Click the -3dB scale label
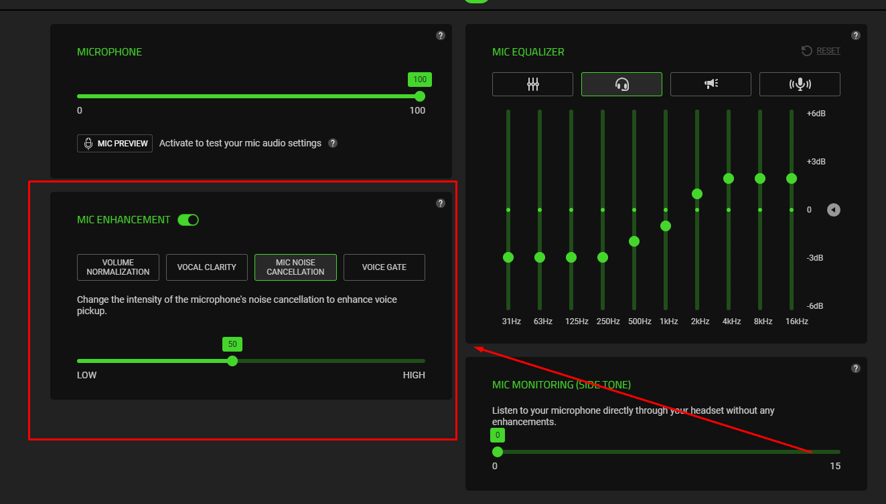The width and height of the screenshot is (886, 504). click(x=815, y=258)
